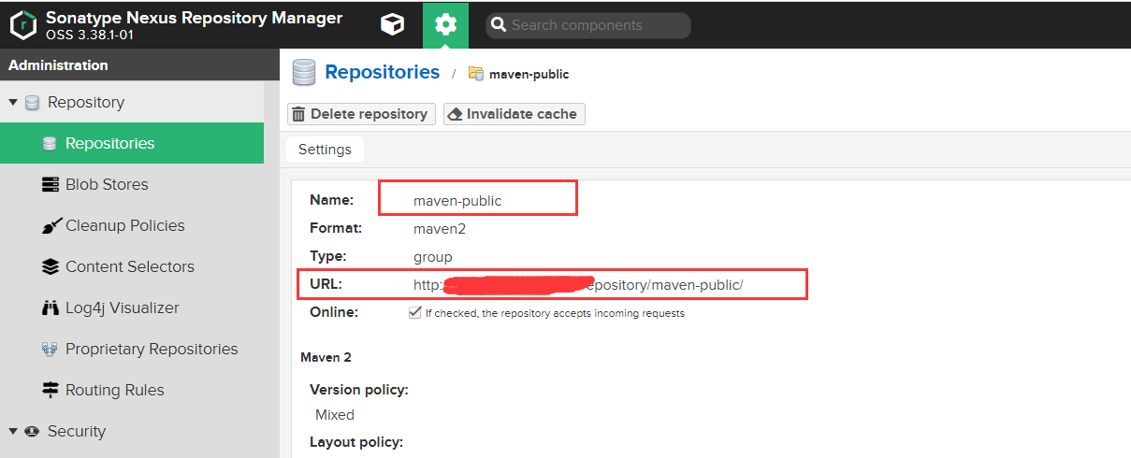1131x458 pixels.
Task: Click the Cleanup Policies broom icon
Action: tap(51, 225)
